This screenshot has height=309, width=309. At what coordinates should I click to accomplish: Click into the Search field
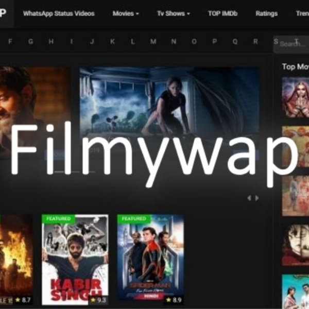pyautogui.click(x=291, y=44)
